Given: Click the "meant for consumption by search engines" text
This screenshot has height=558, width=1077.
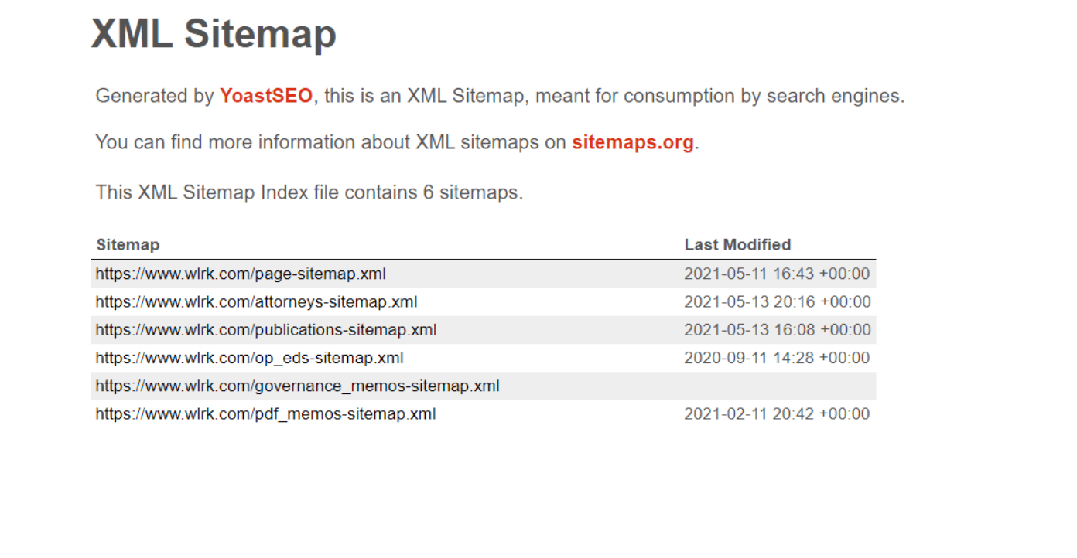Looking at the screenshot, I should point(720,97).
